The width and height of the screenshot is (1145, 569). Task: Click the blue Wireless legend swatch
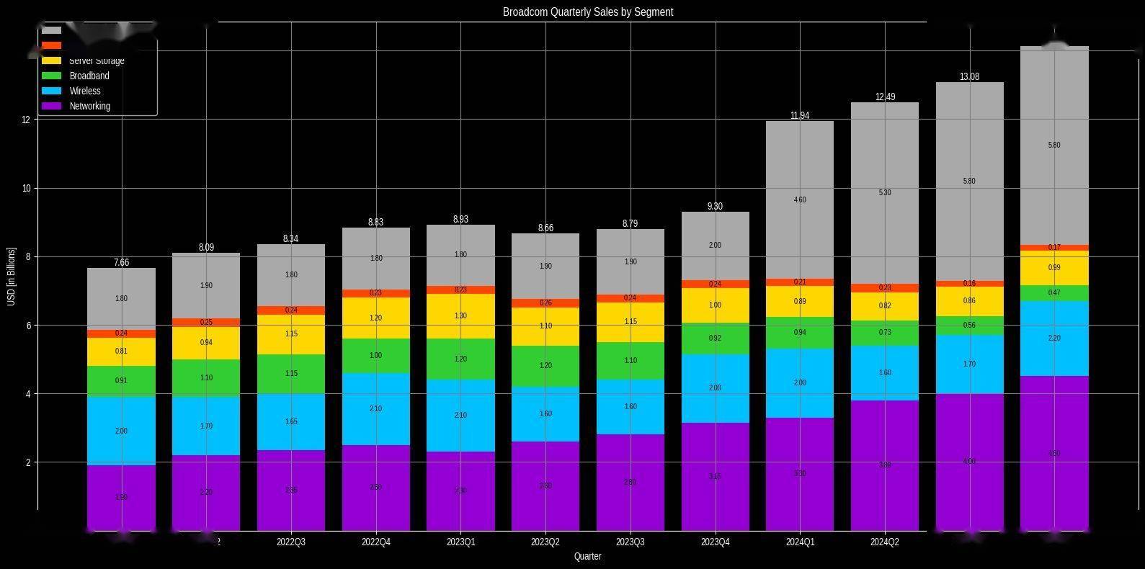pos(52,91)
